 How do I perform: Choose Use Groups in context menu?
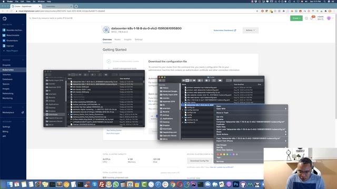point(221,145)
